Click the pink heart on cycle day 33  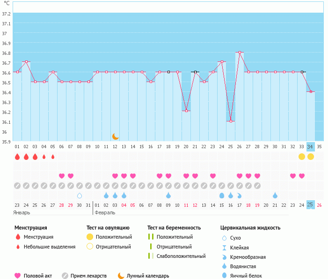point(302,176)
